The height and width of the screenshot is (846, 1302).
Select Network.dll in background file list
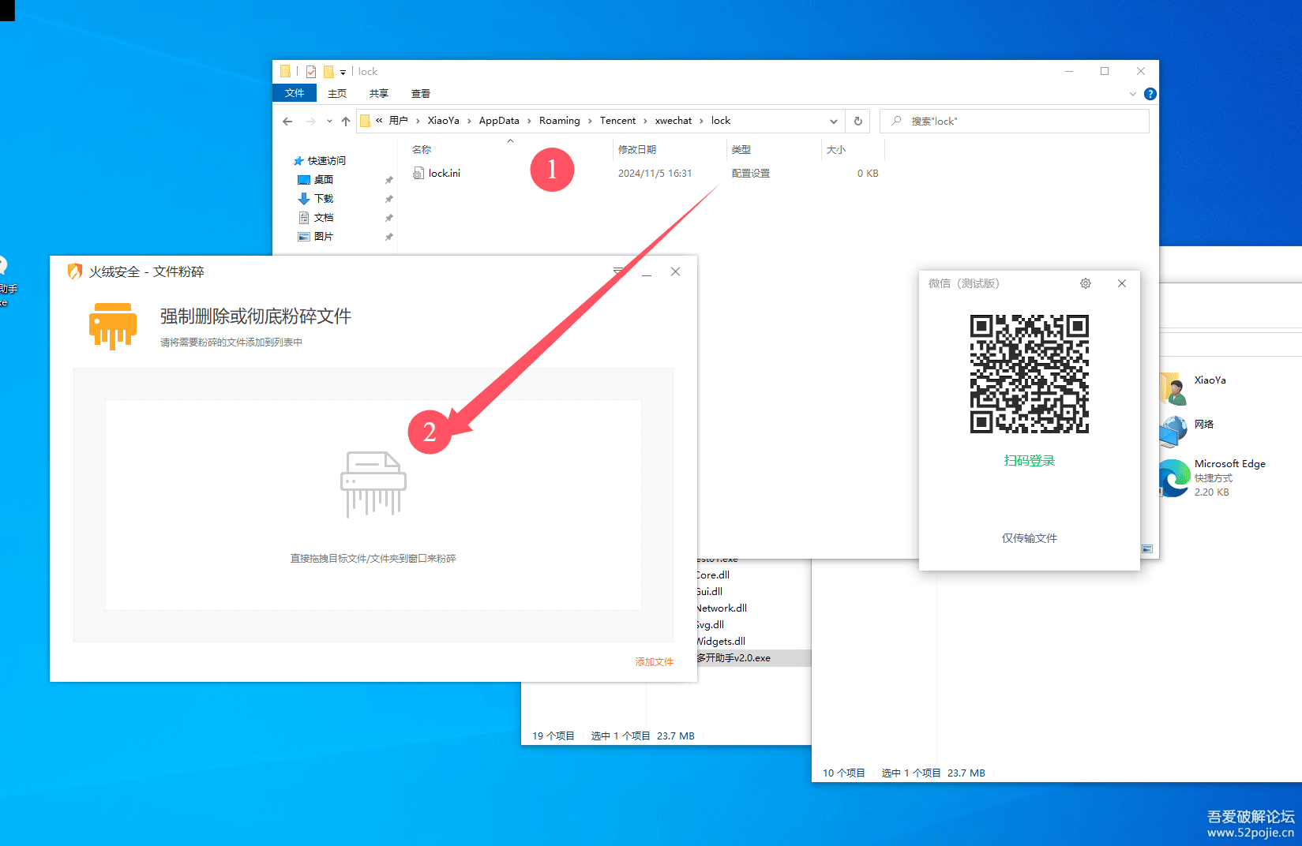coord(722,608)
